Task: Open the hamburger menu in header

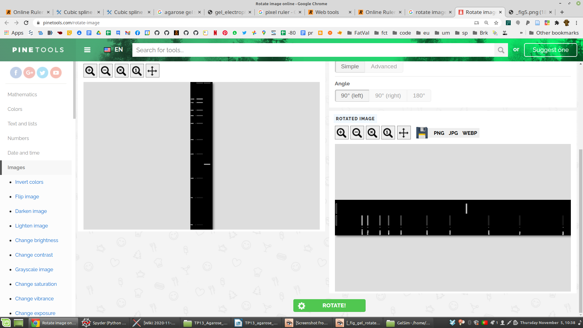Action: point(87,50)
